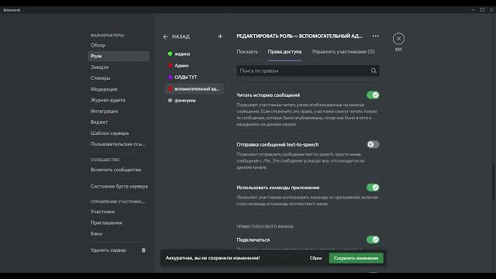Click the ПРАВА ГОЛОСОВОГО КАНАЛА heading text
Screen dimensions: 496x279
tap(265, 226)
